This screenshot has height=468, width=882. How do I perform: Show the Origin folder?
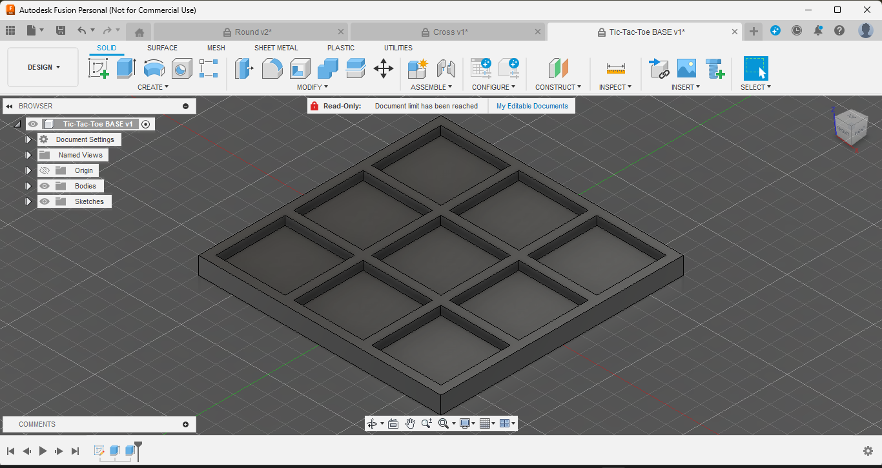(44, 170)
